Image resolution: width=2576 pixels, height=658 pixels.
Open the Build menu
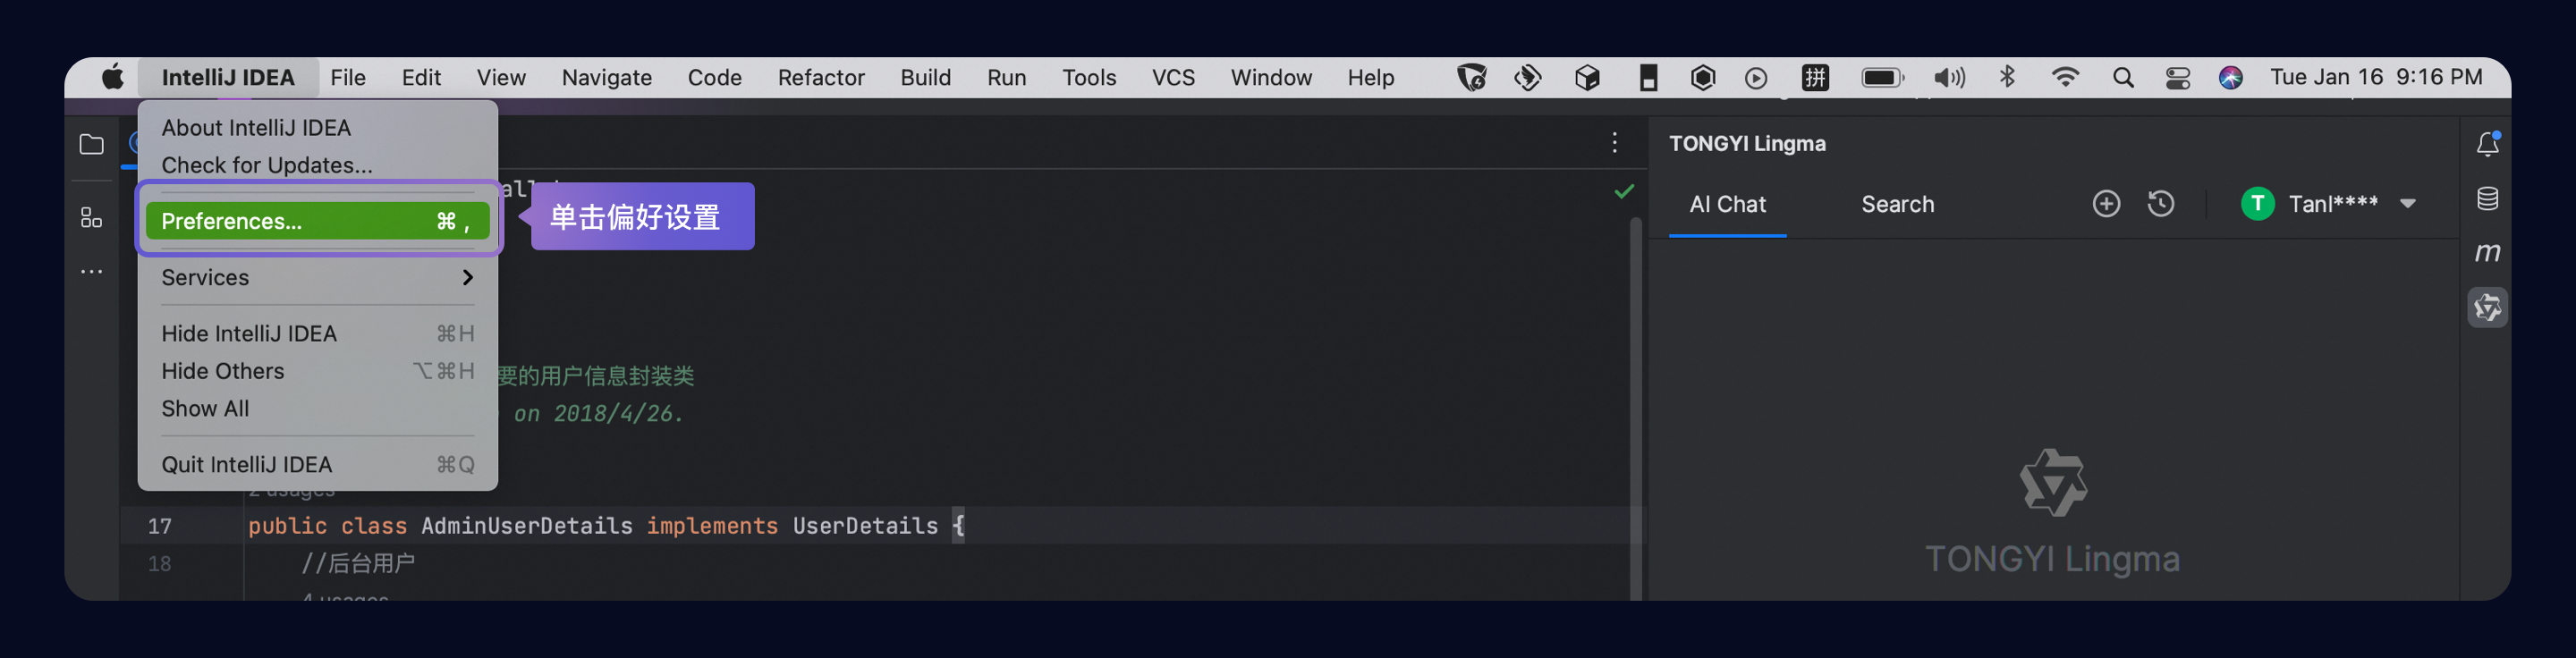pyautogui.click(x=925, y=77)
